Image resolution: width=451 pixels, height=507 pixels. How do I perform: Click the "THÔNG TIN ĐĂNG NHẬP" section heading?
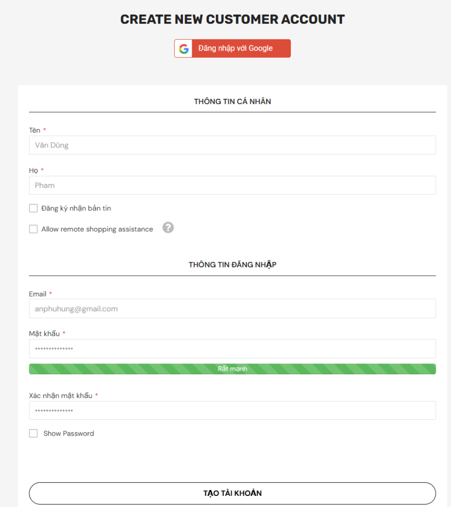pyautogui.click(x=232, y=265)
